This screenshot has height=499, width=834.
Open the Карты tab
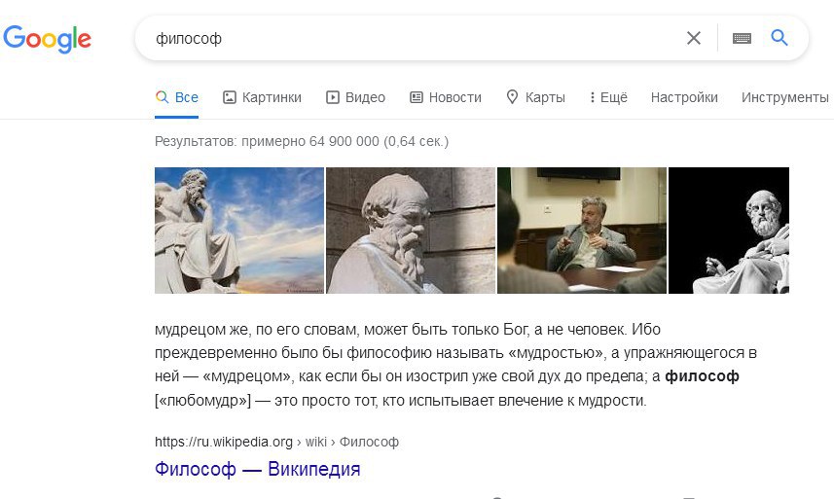(535, 97)
